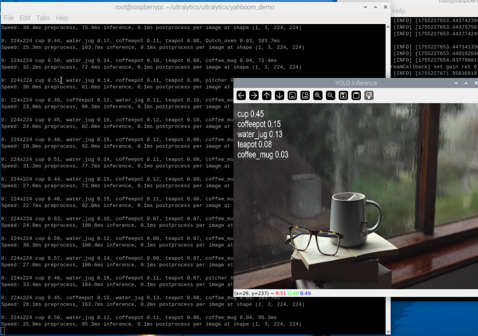
Task: Minimize the yahboom_demo terminal window
Action: click(x=366, y=7)
